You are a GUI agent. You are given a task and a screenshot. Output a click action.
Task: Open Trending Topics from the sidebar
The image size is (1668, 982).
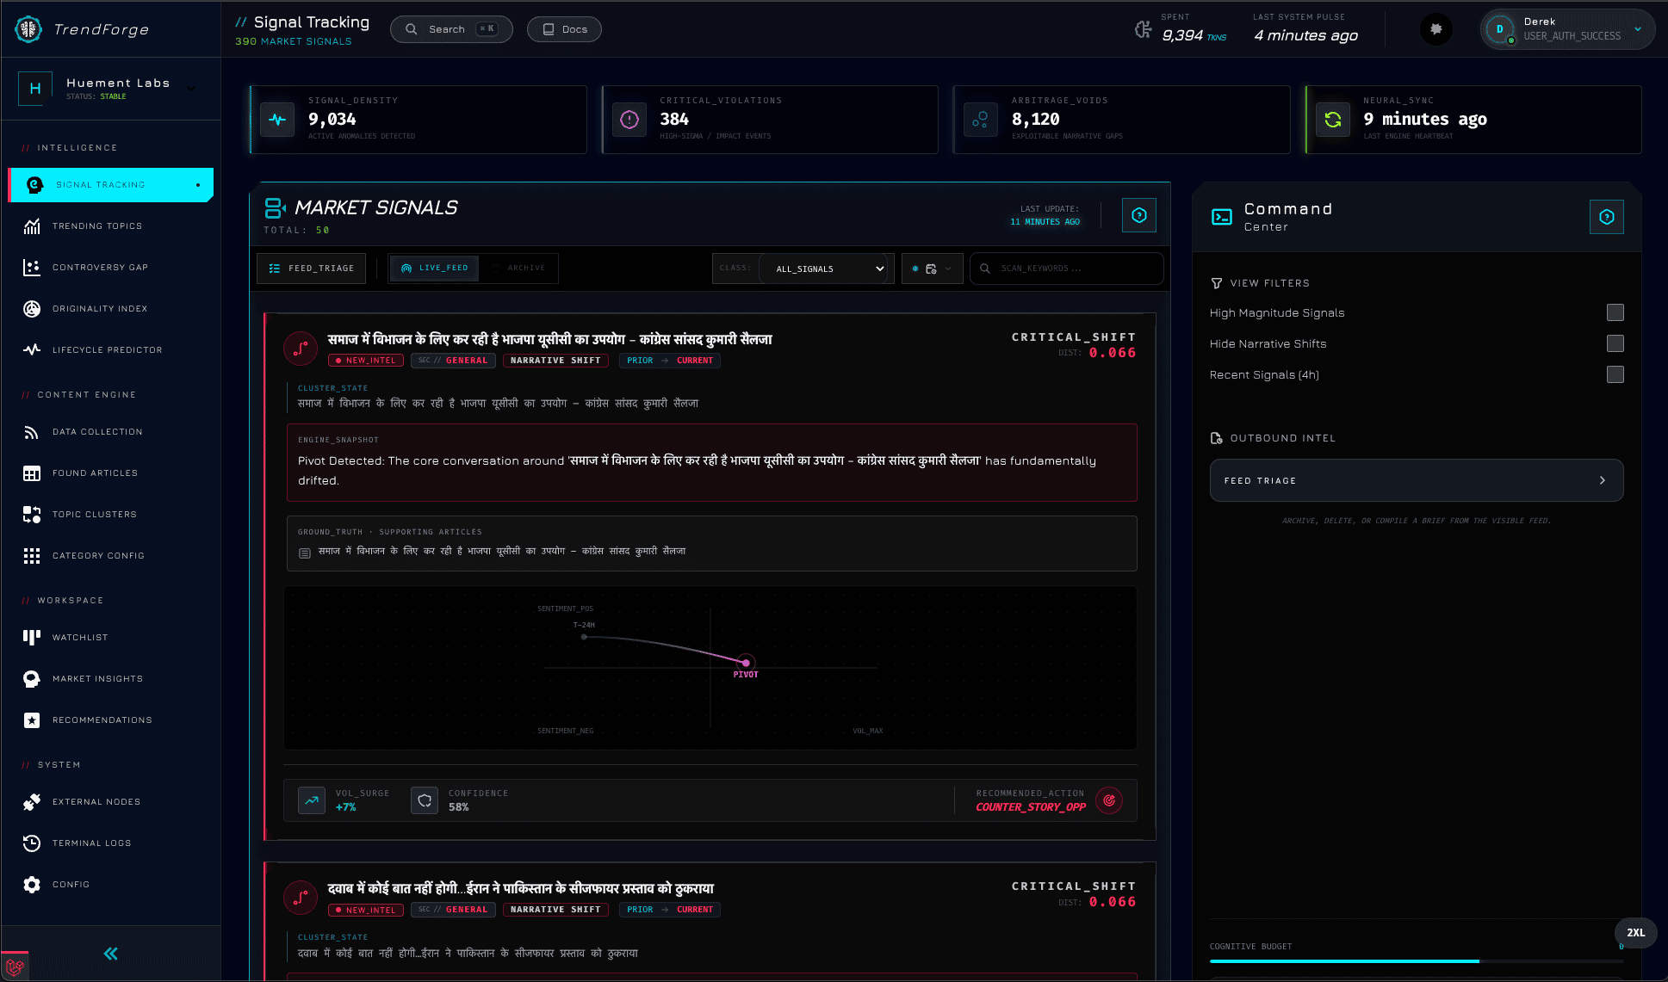pyautogui.click(x=110, y=226)
